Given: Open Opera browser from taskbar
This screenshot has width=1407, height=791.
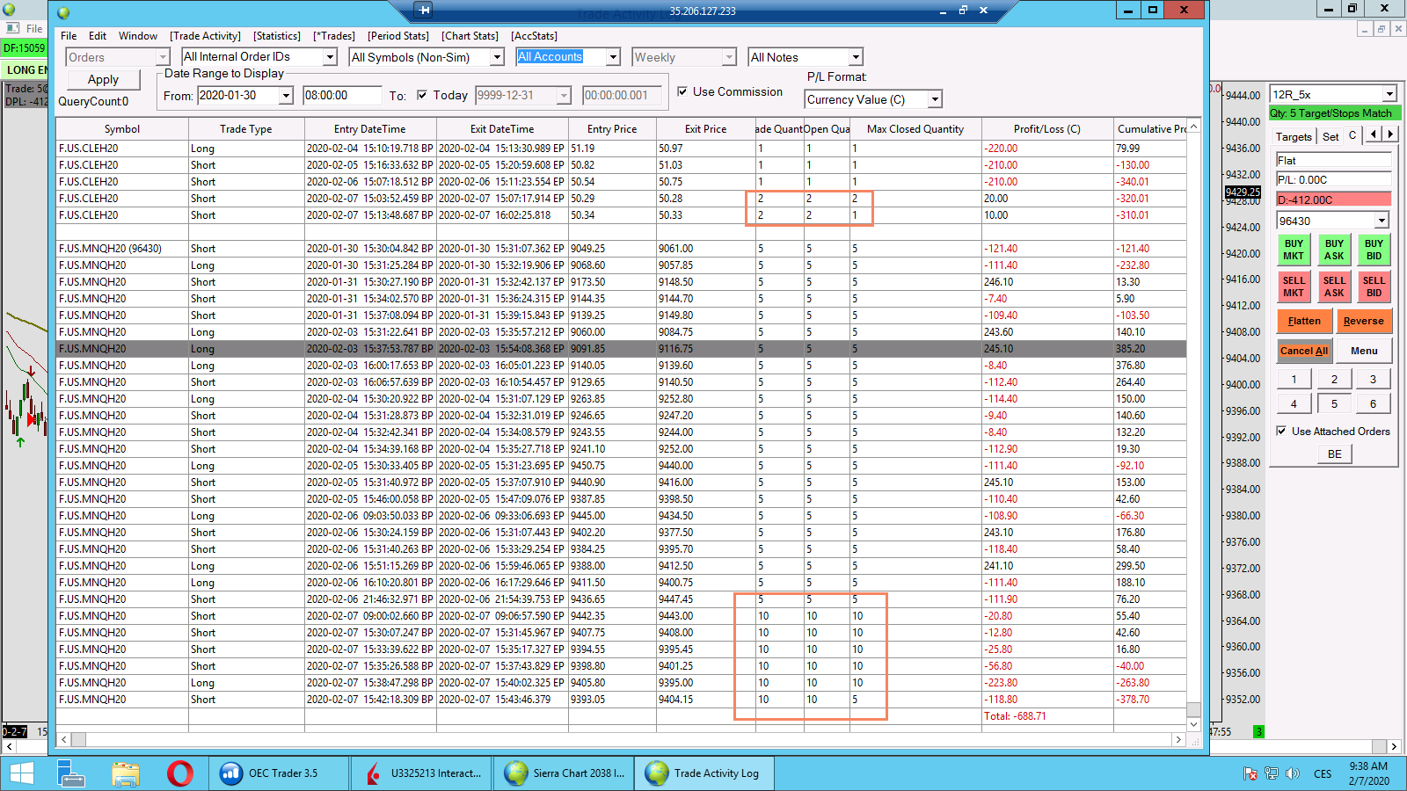Looking at the screenshot, I should [x=180, y=773].
